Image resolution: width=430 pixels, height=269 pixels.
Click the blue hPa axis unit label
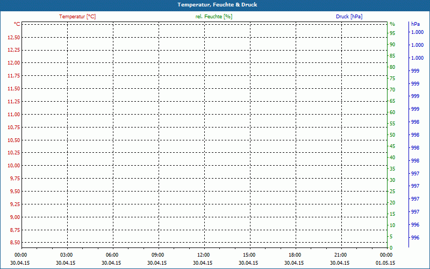415,24
